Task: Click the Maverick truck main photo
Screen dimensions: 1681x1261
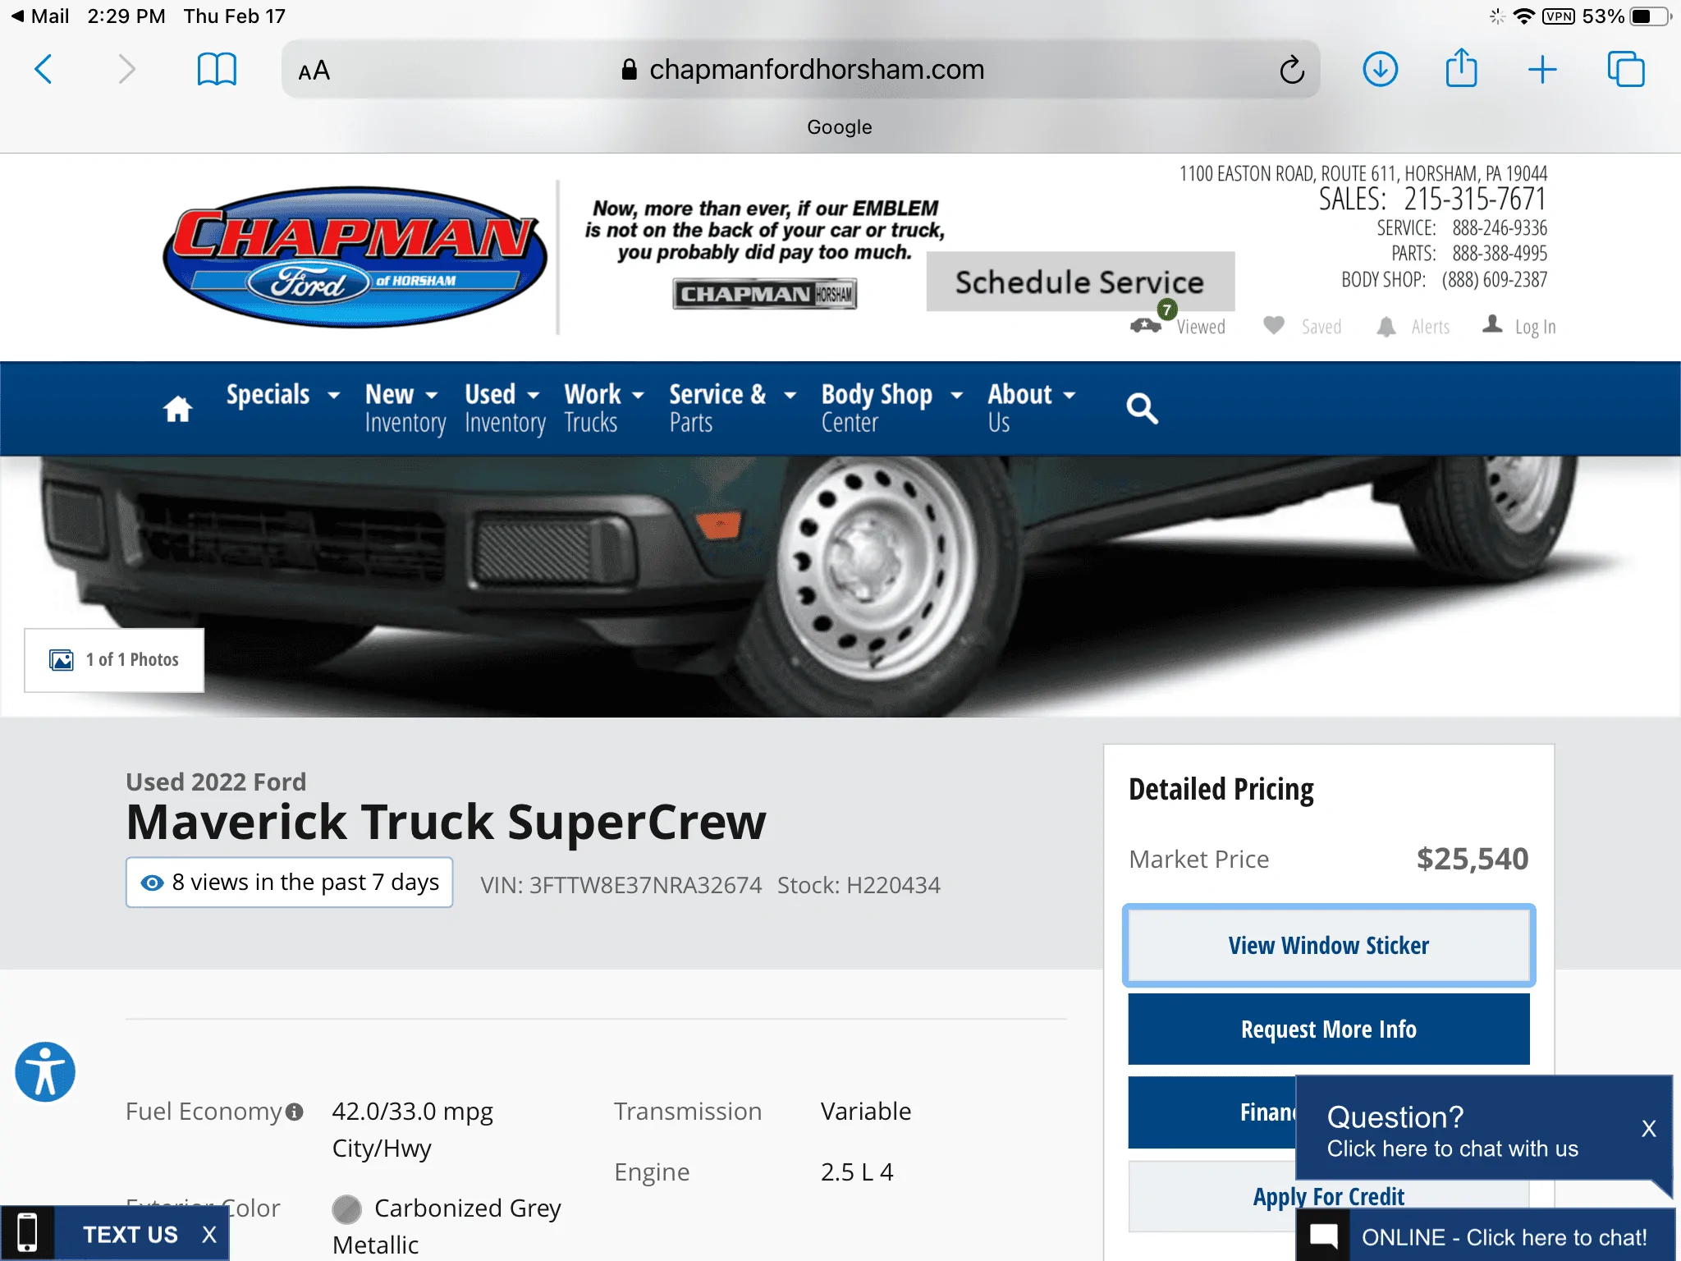Action: pyautogui.click(x=840, y=586)
